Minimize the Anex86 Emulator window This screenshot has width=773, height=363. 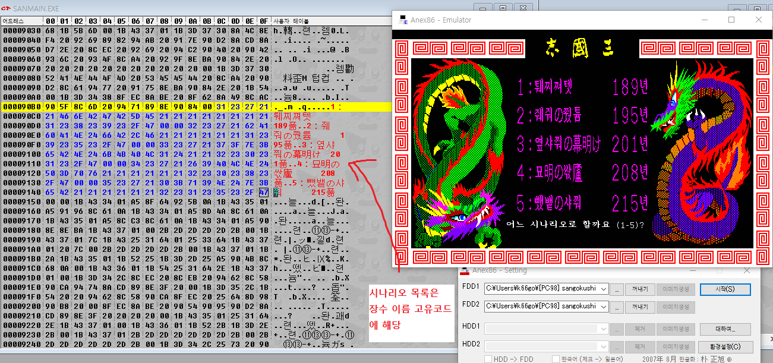(703, 20)
